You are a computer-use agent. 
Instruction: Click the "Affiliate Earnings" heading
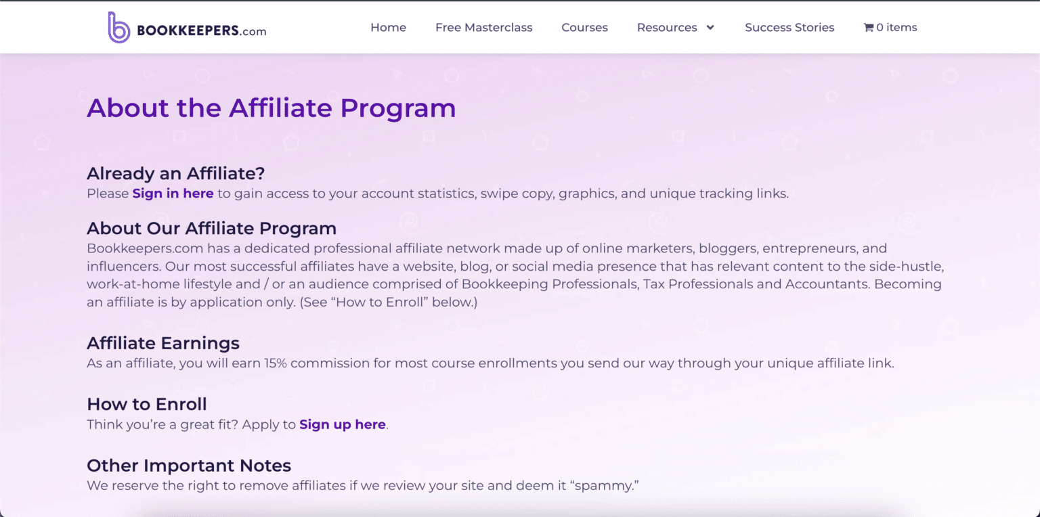162,343
